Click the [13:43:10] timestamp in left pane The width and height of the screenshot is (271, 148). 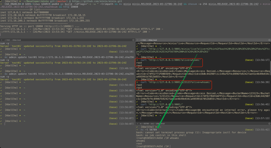(x=127, y=52)
